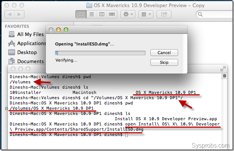Click the Share toolbar button

164,14
